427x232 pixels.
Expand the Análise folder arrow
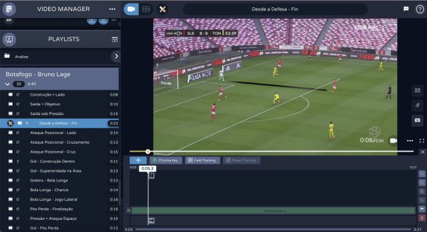(x=116, y=56)
